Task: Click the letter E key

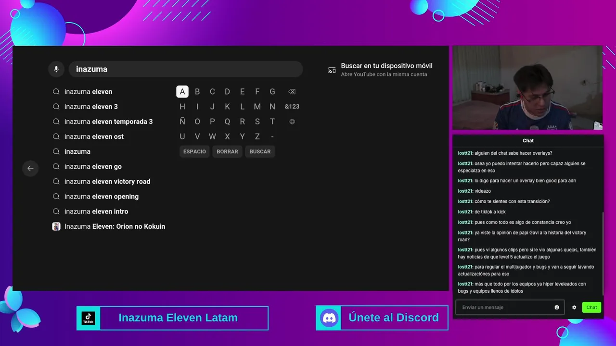Action: tap(242, 92)
